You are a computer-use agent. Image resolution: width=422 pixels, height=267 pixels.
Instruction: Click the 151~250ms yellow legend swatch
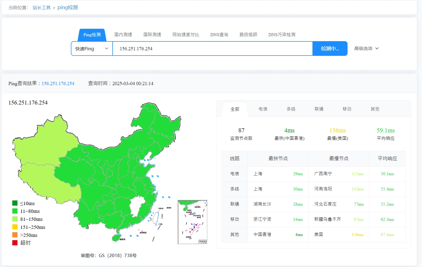tap(15, 227)
